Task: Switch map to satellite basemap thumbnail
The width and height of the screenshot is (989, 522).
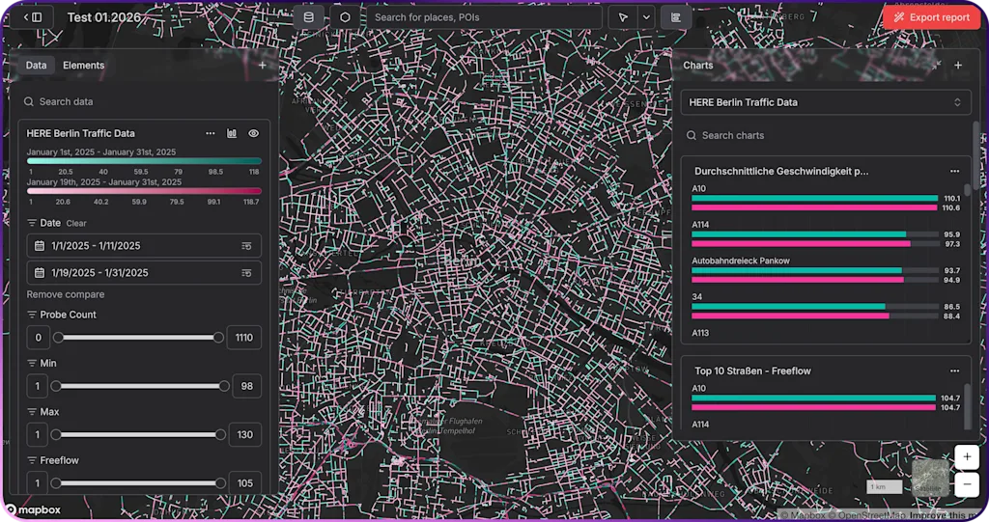Action: pos(931,480)
